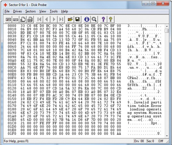172x145 pixels.
Task: Maximize the Disk Probe window
Action: pos(153,3)
